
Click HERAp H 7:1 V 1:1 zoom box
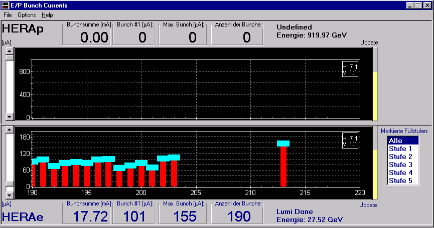(350, 69)
